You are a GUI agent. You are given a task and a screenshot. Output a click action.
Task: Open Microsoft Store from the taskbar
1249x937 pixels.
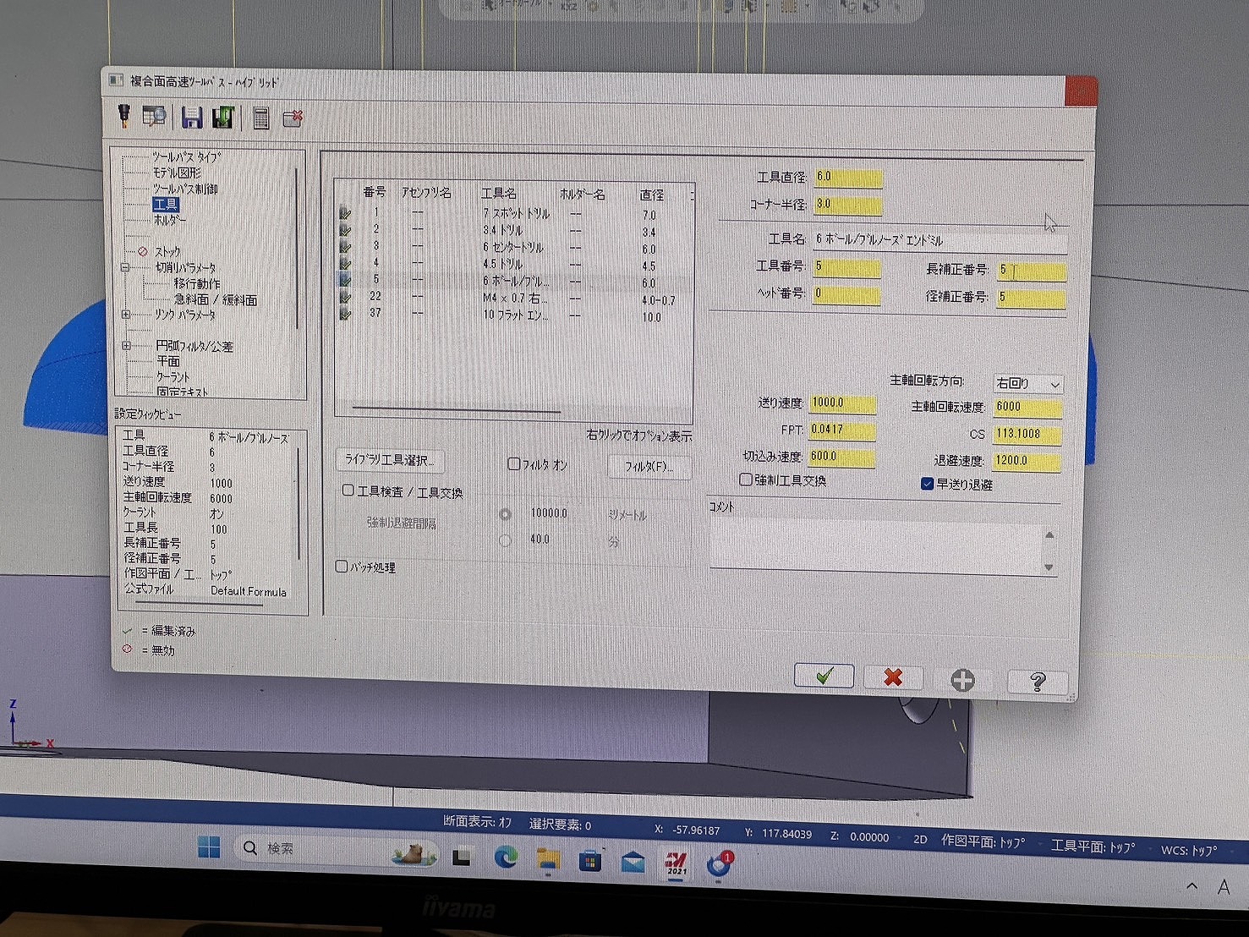(590, 862)
